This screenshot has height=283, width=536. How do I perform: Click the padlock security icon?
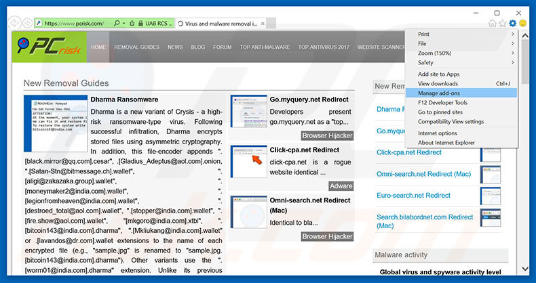(140, 24)
